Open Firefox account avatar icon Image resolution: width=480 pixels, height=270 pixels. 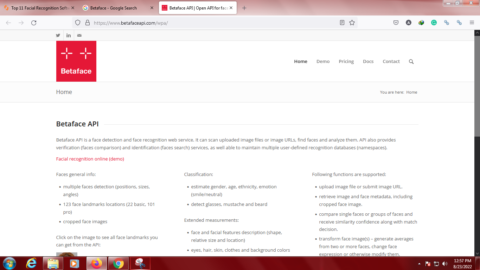(409, 23)
